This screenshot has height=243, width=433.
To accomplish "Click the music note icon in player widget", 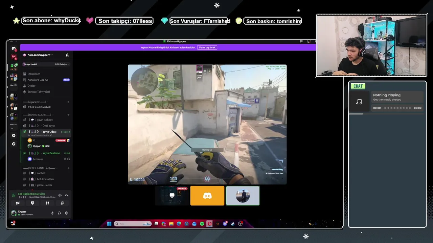I will [x=359, y=102].
